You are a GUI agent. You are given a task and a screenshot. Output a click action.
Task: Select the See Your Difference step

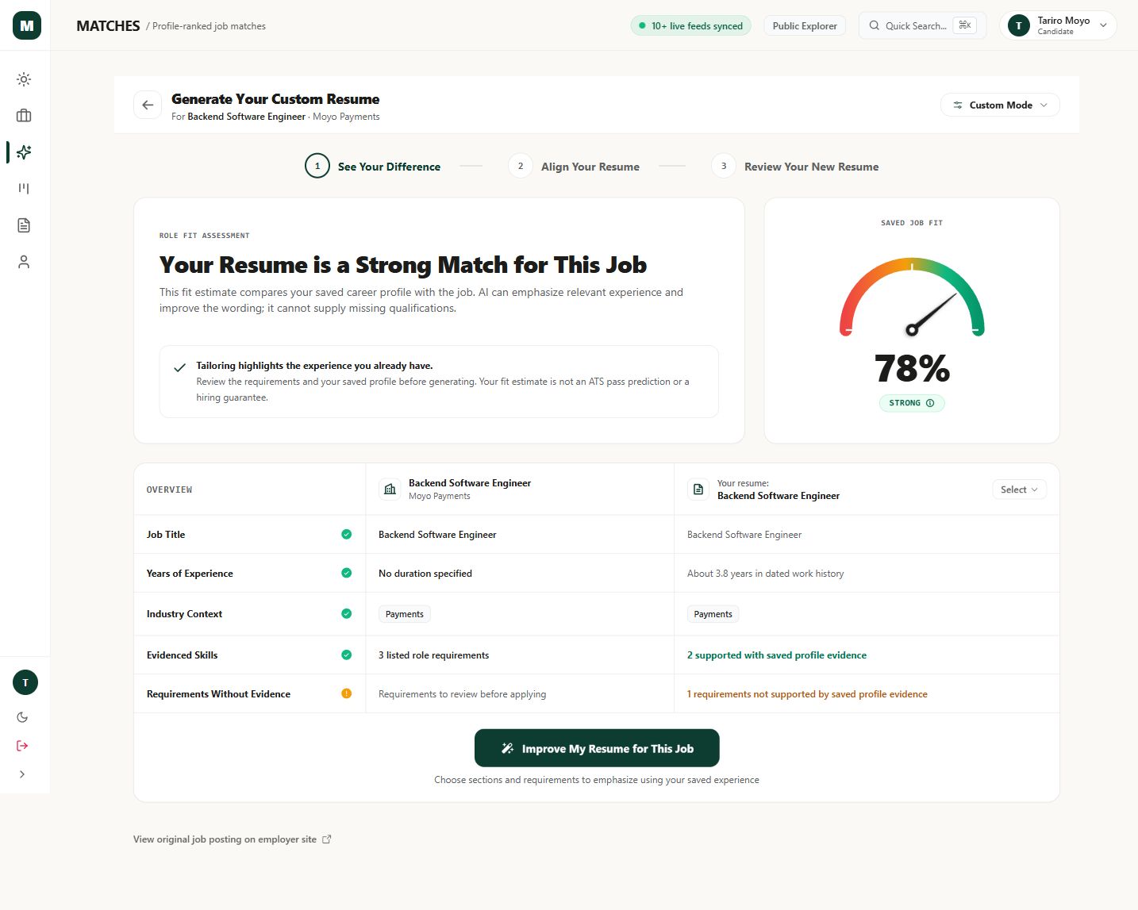pyautogui.click(x=373, y=167)
